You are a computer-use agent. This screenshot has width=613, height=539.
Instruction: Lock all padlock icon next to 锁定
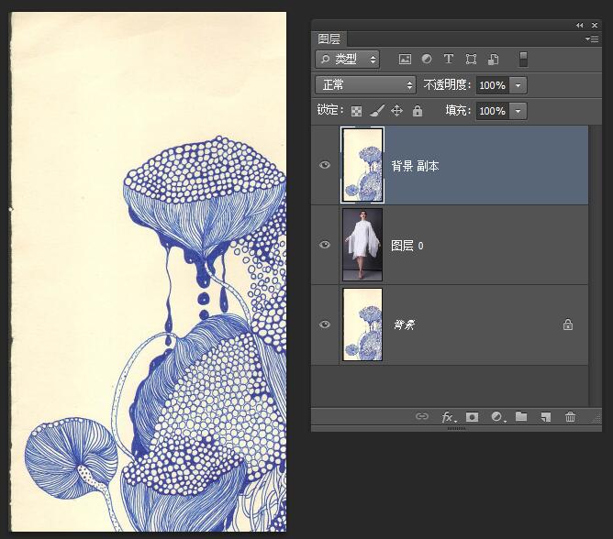(x=418, y=111)
